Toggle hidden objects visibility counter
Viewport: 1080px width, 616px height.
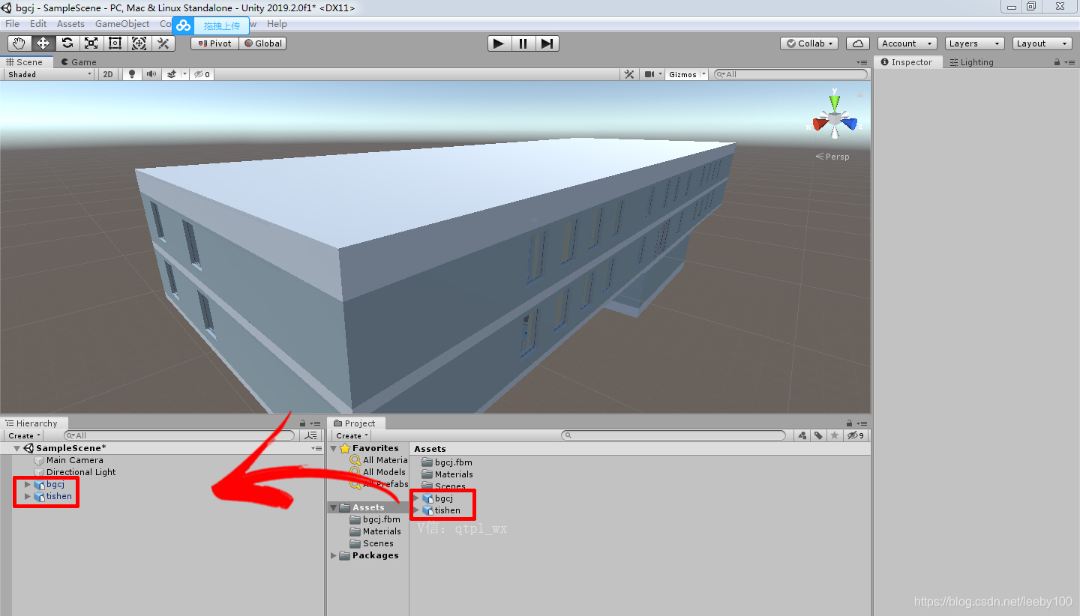point(202,74)
